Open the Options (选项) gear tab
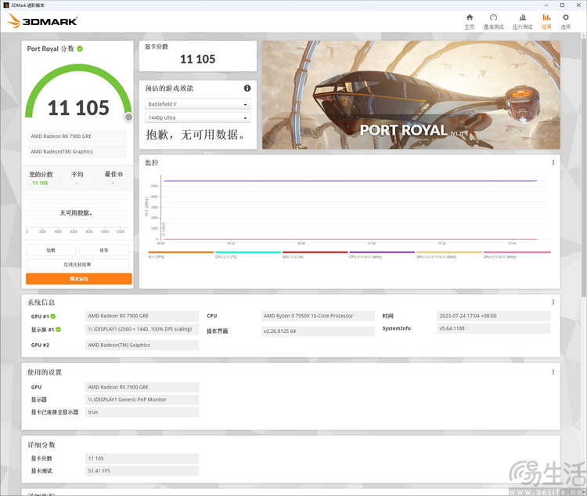The height and width of the screenshot is (496, 587). (566, 22)
